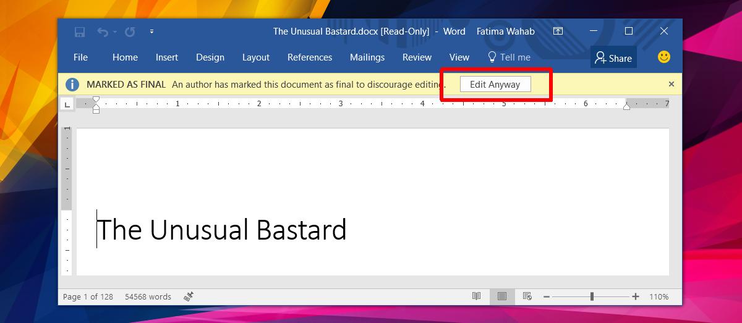Screen dimensions: 742x323
Task: Click the proofing errors icon in status bar
Action: click(x=189, y=296)
